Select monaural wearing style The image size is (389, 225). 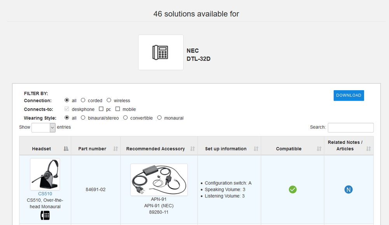click(159, 117)
